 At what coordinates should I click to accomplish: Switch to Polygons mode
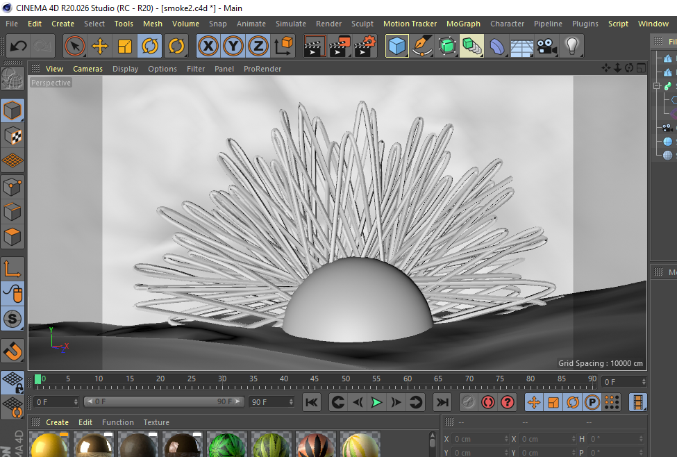tap(12, 237)
